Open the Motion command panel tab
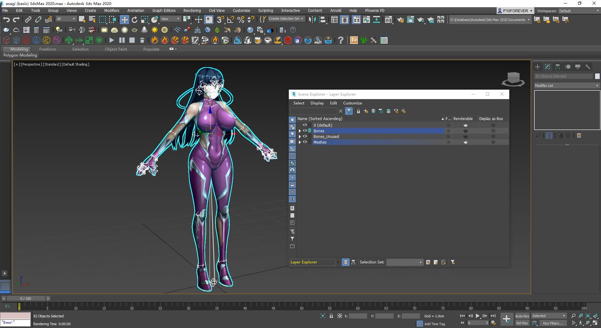601x328 pixels. pyautogui.click(x=568, y=66)
